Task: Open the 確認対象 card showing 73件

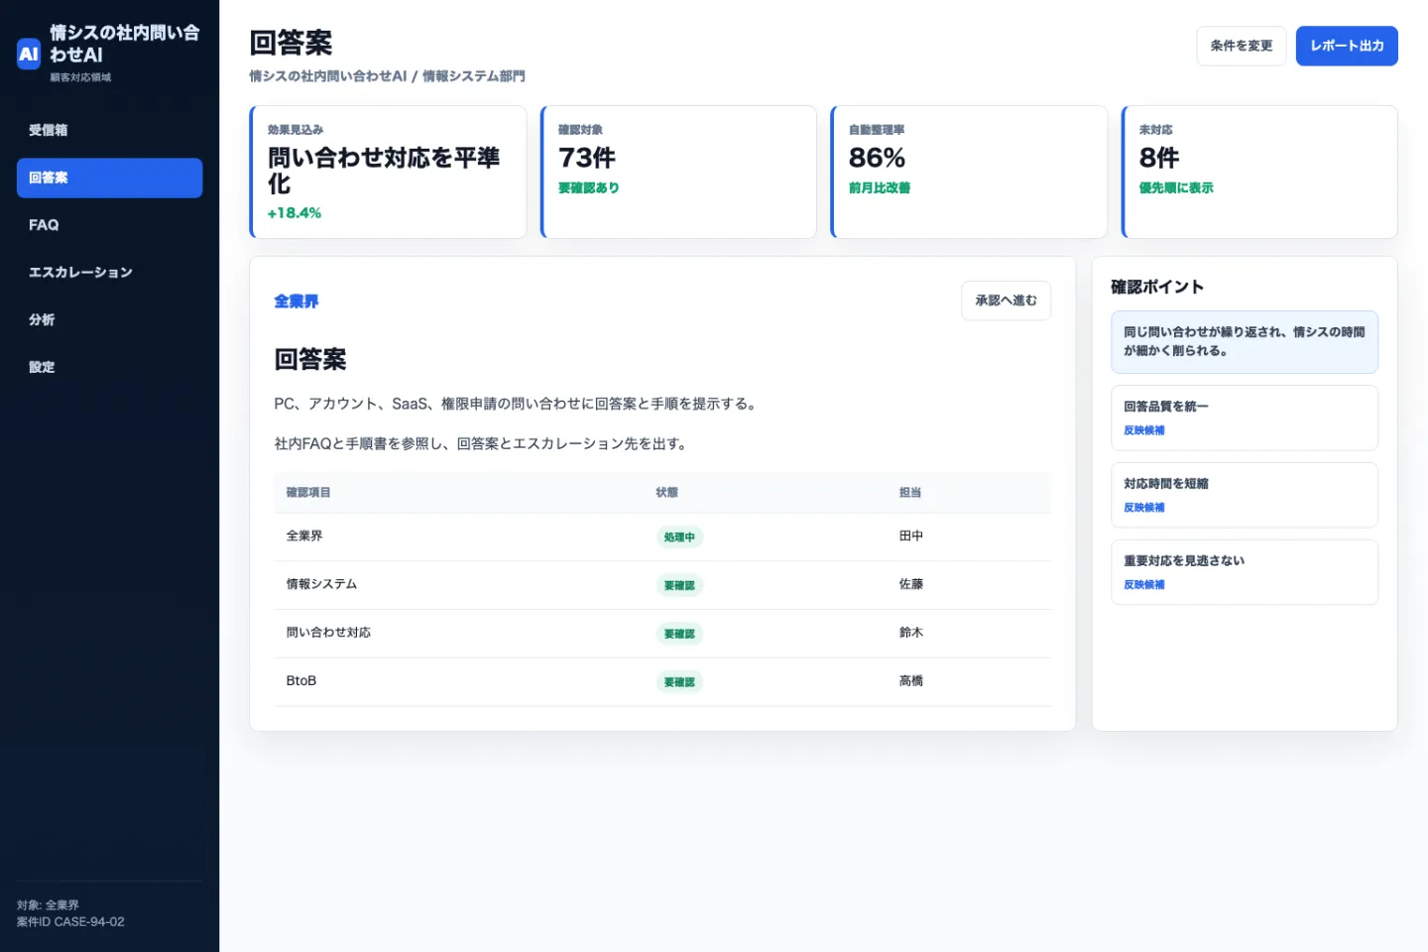Action: (678, 172)
